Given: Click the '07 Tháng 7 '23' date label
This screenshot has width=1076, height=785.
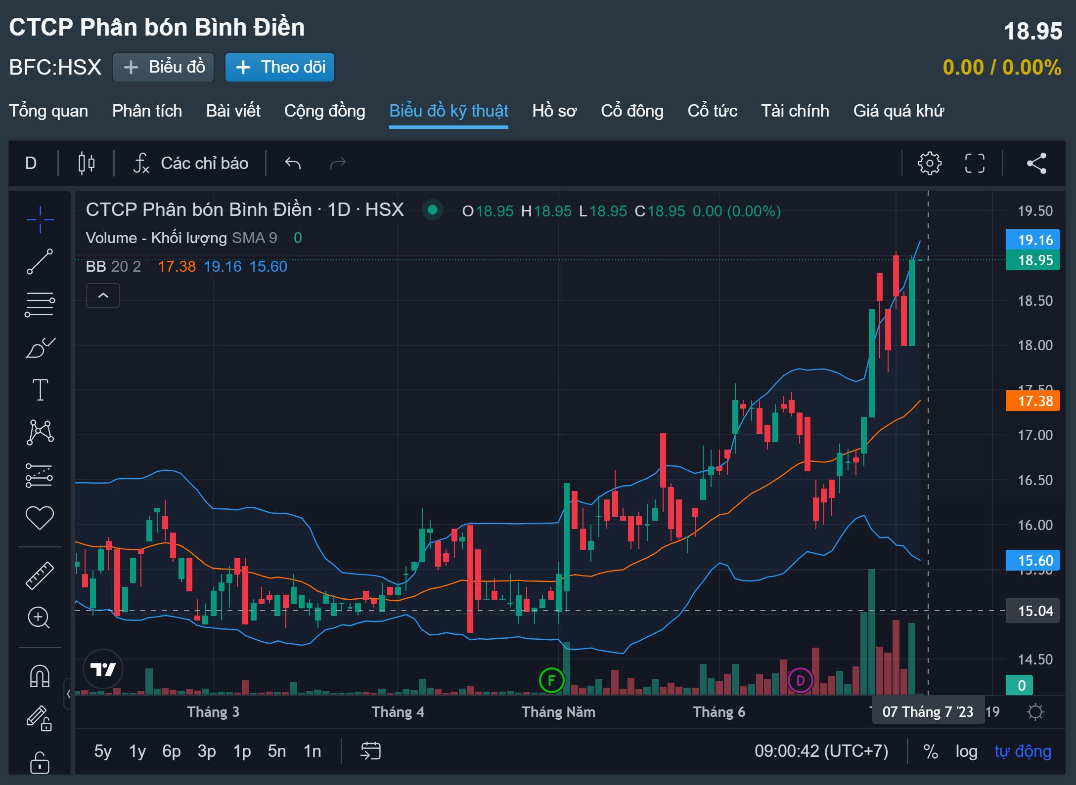Looking at the screenshot, I should pos(928,712).
